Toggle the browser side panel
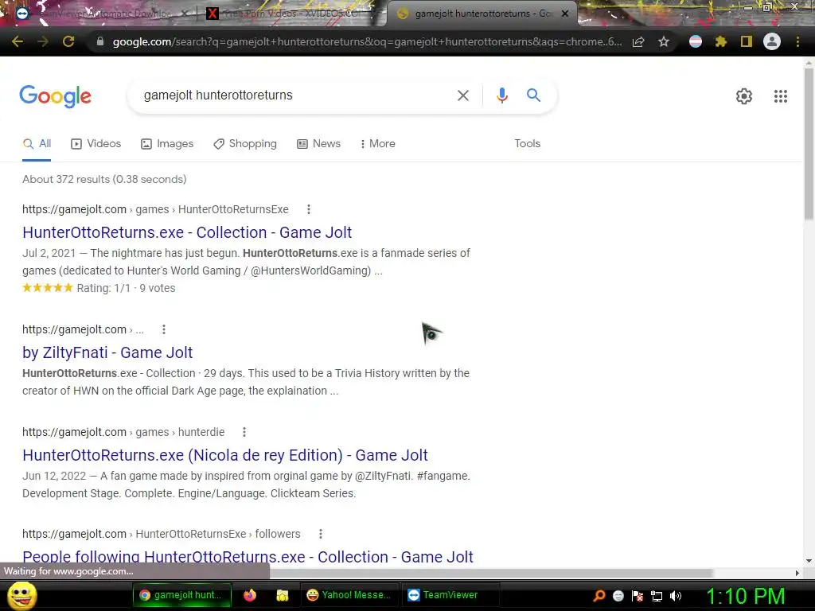 [747, 41]
